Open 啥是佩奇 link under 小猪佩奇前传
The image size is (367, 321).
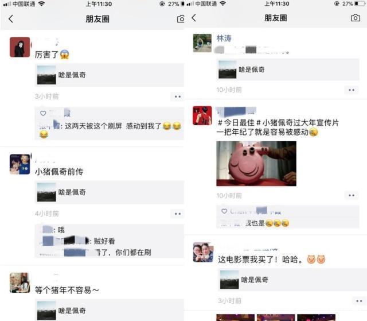110,192
